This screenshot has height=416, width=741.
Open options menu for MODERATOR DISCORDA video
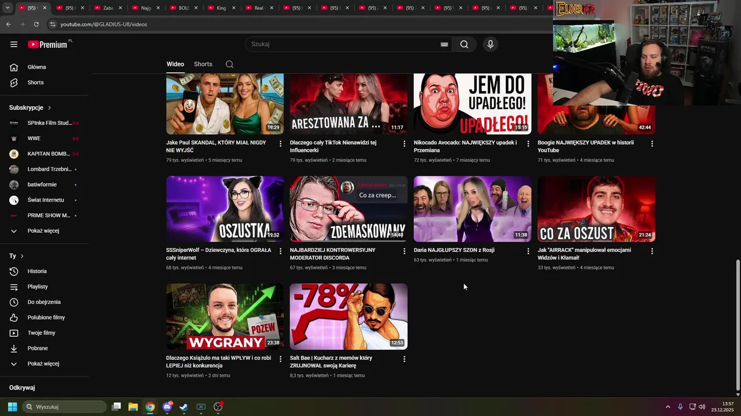[x=404, y=251]
